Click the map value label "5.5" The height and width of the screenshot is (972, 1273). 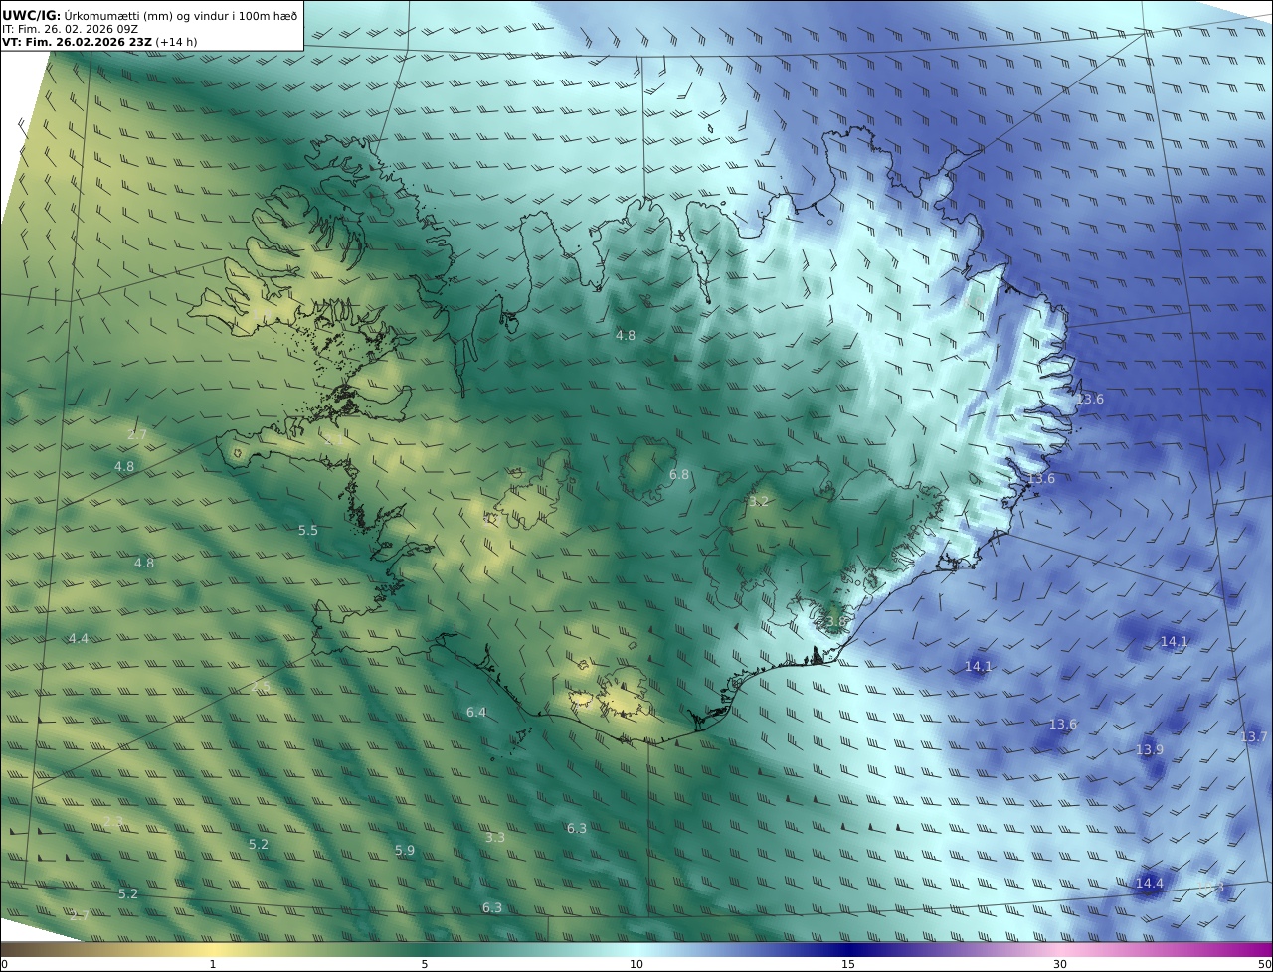pos(308,531)
